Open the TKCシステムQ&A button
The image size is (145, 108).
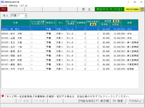[132, 9]
